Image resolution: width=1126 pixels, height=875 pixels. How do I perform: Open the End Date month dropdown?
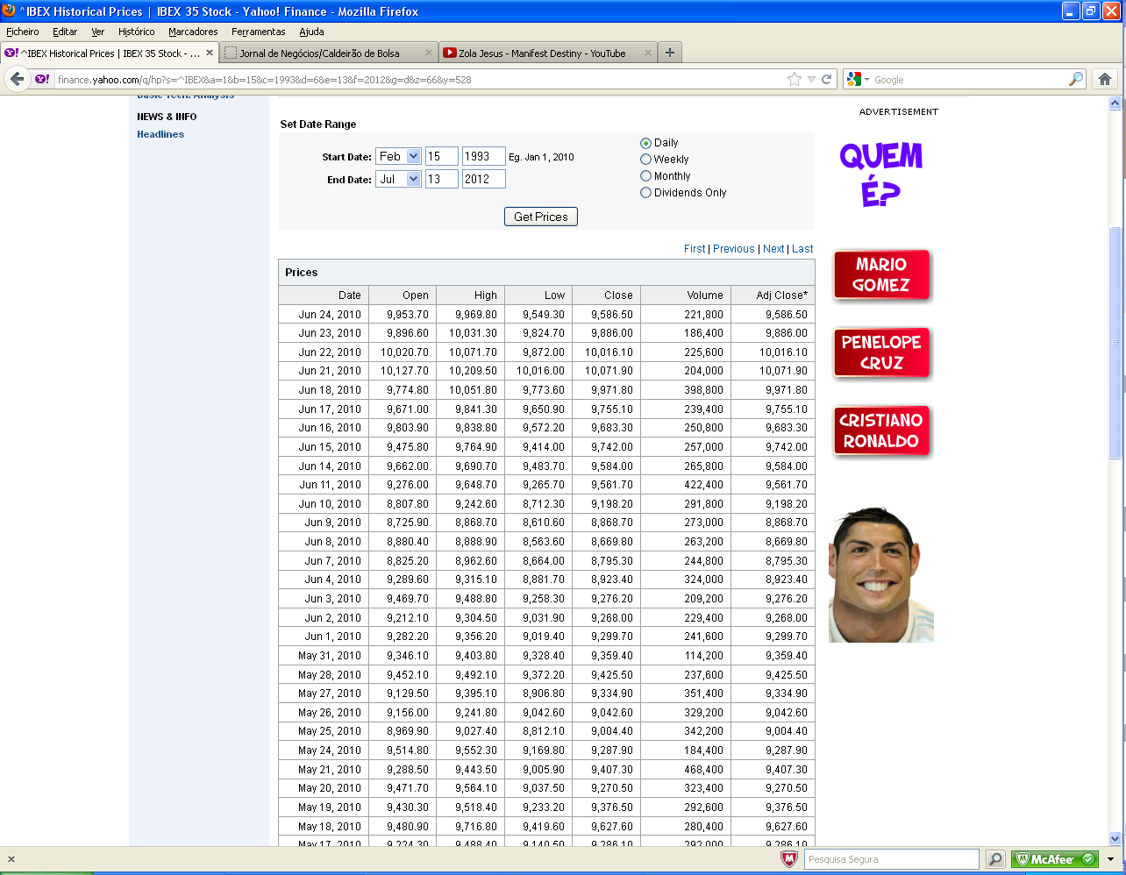coord(399,179)
